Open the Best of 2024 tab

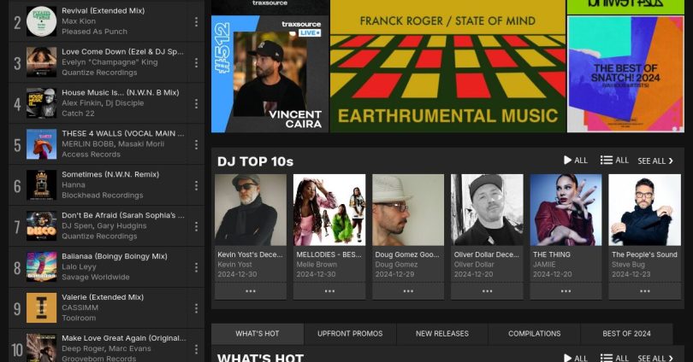(626, 334)
